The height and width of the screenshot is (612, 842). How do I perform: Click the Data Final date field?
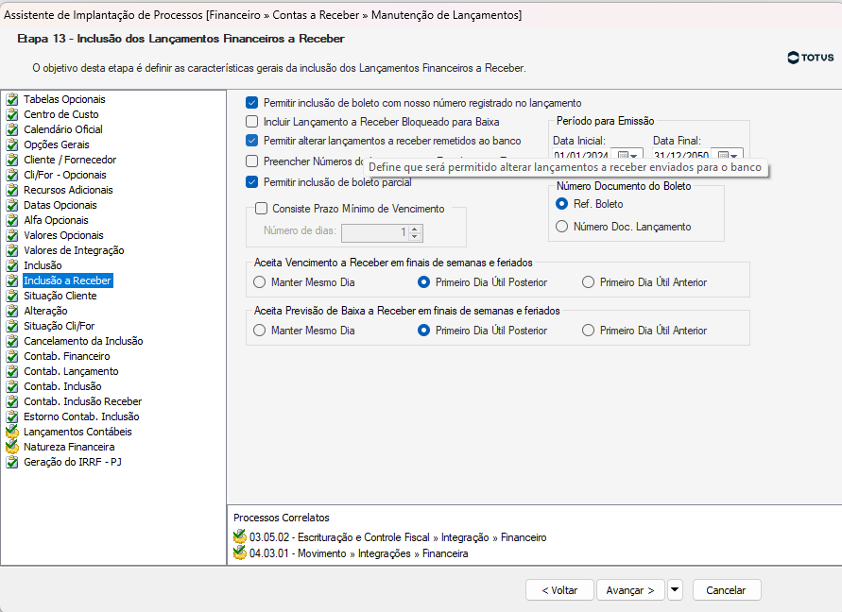click(x=683, y=155)
